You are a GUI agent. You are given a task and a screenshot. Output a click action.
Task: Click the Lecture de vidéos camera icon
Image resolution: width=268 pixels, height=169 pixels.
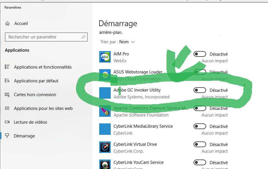pyautogui.click(x=7, y=122)
